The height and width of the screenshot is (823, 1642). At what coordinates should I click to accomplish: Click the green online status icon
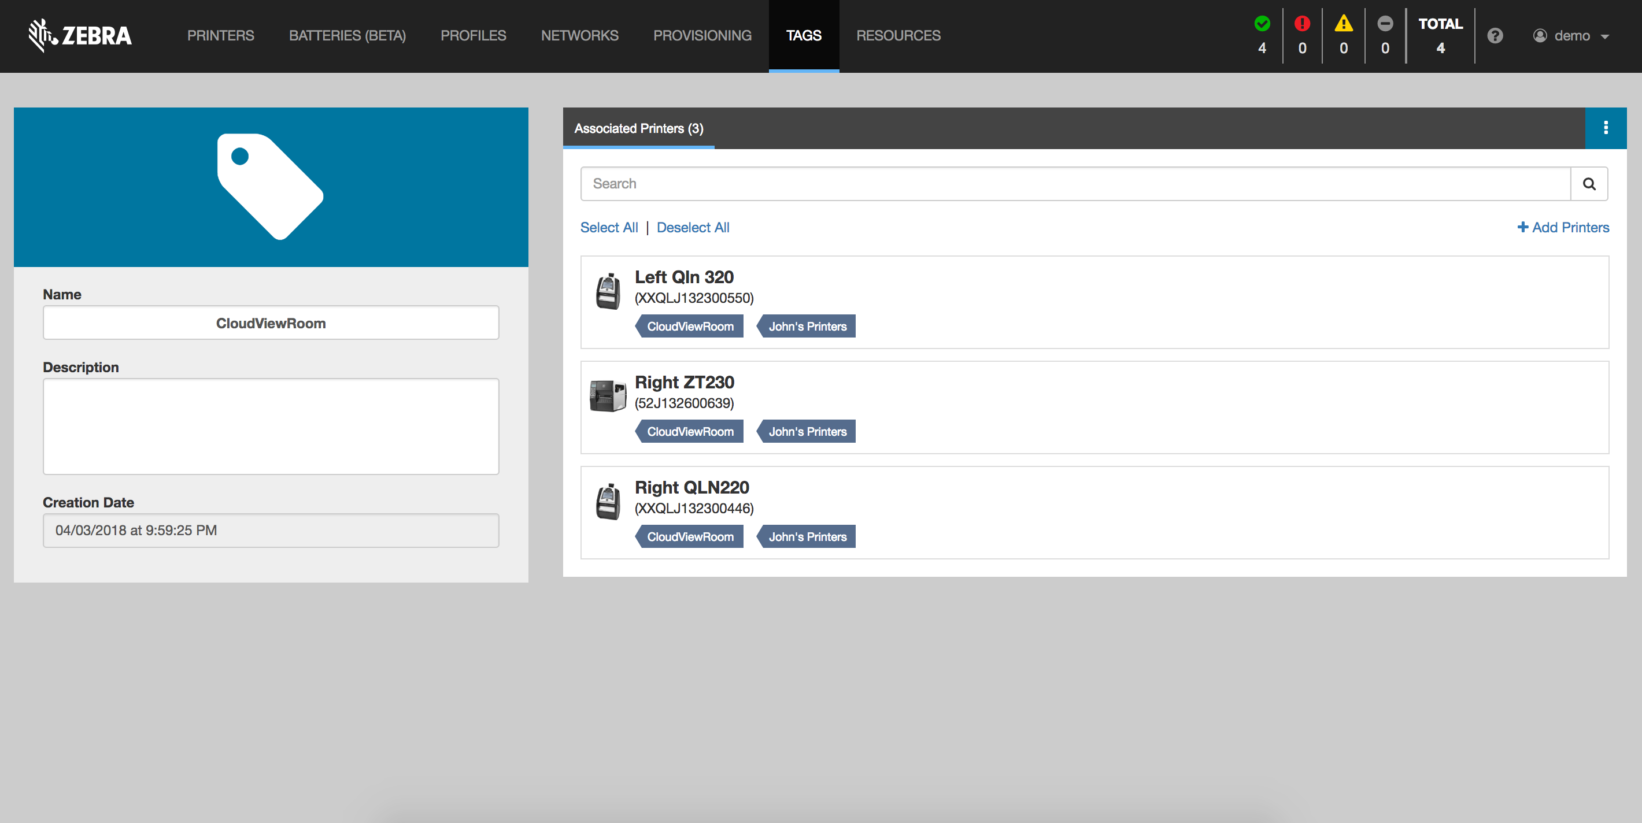coord(1262,24)
